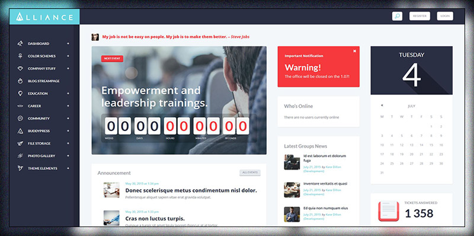Open the Blog Streampage menu item

pyautogui.click(x=43, y=81)
